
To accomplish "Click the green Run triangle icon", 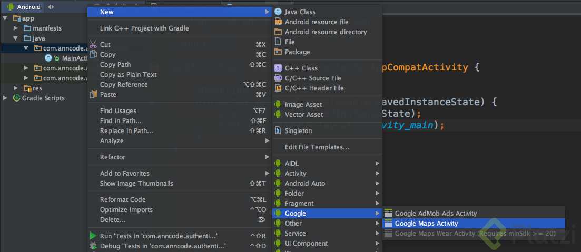I will (x=93, y=236).
